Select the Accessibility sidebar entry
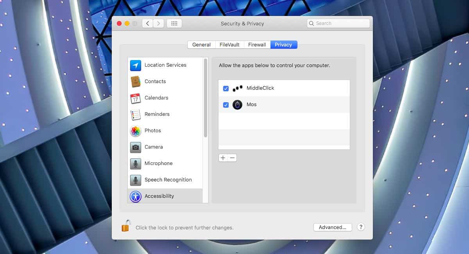Viewport: 469px width, 254px height. [x=159, y=196]
